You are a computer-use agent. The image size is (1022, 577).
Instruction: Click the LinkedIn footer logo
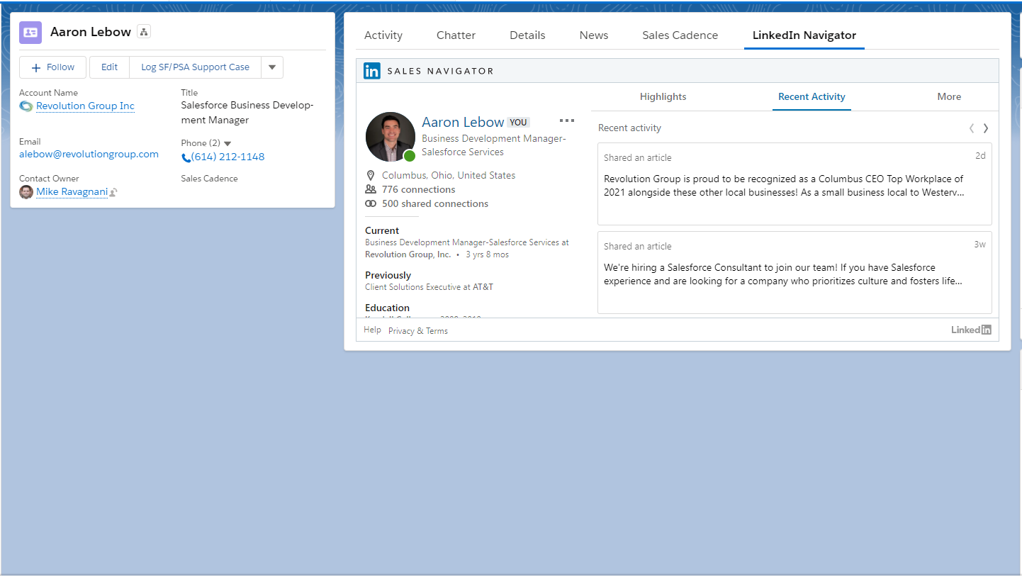971,330
